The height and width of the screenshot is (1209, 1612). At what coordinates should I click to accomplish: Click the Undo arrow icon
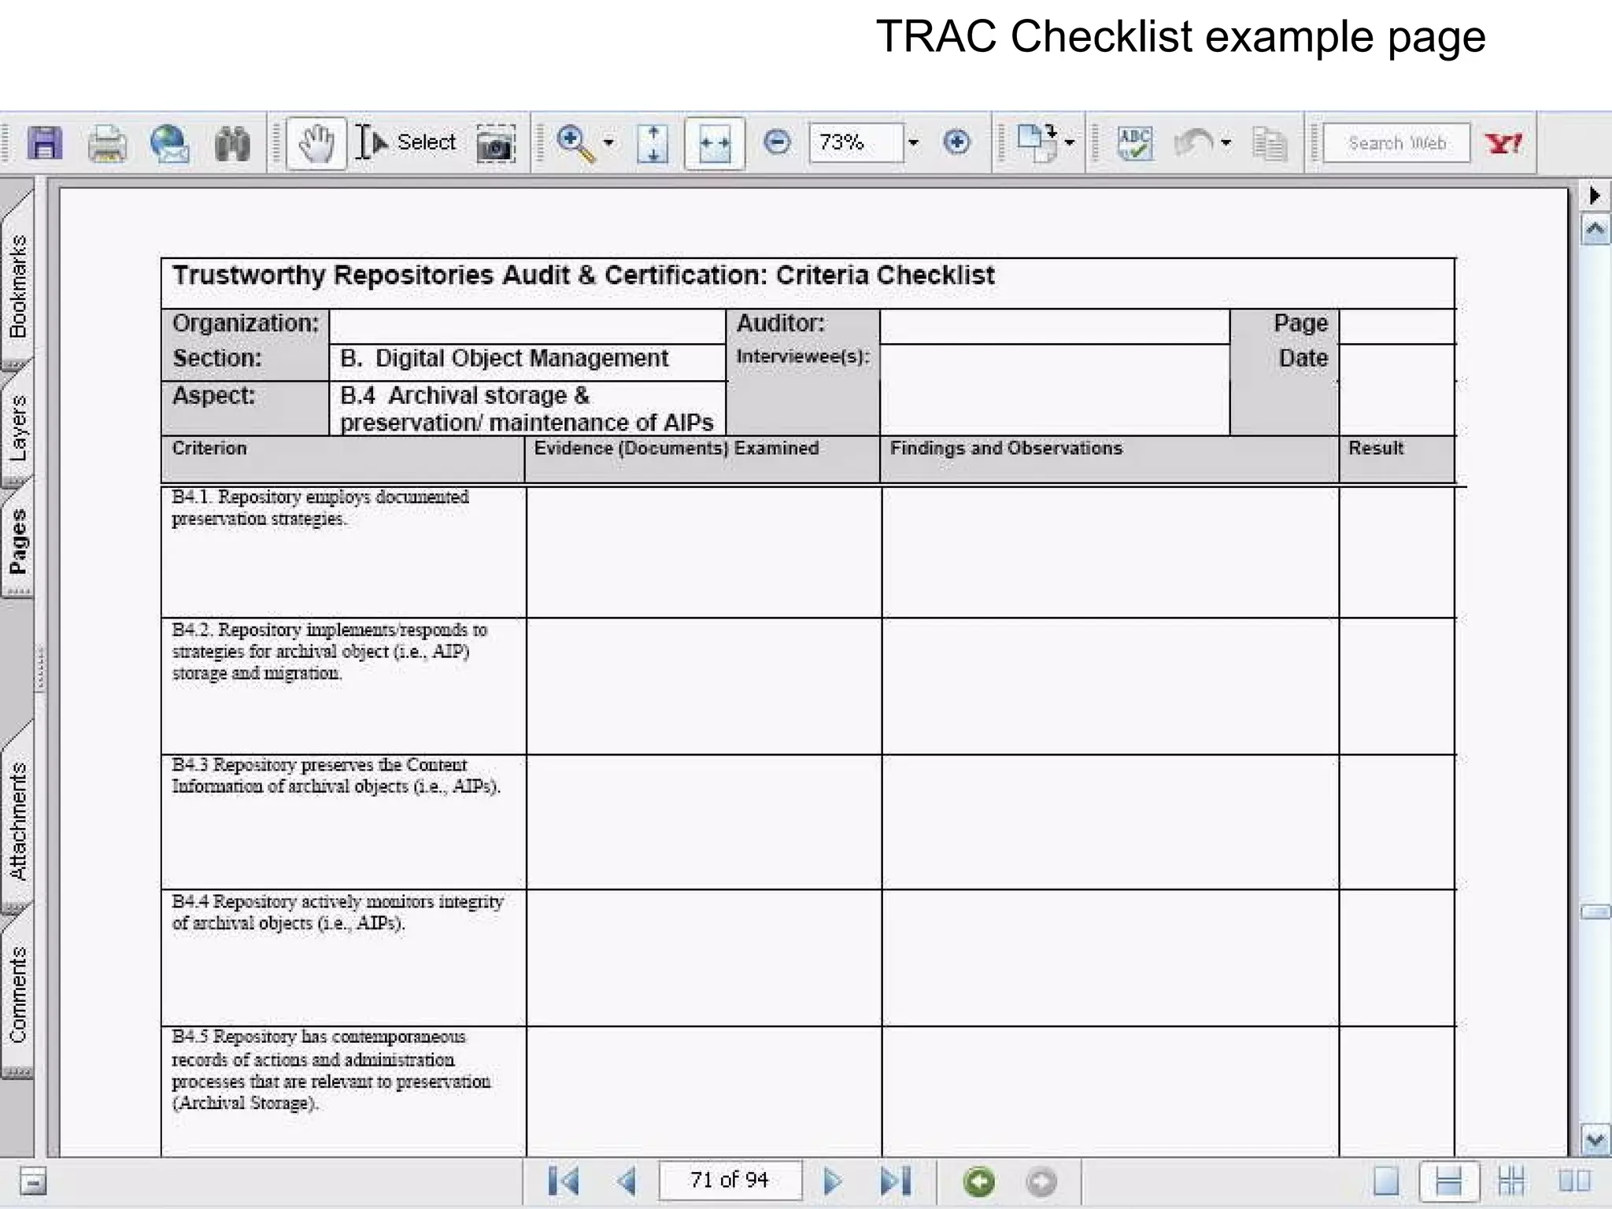(1193, 143)
